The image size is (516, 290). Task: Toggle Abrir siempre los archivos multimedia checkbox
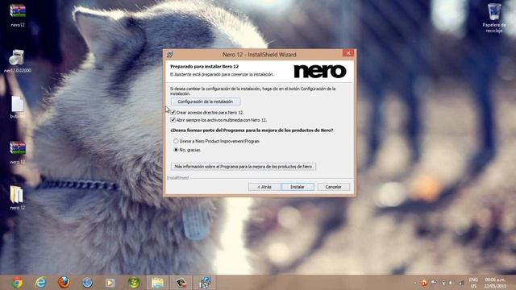point(173,120)
